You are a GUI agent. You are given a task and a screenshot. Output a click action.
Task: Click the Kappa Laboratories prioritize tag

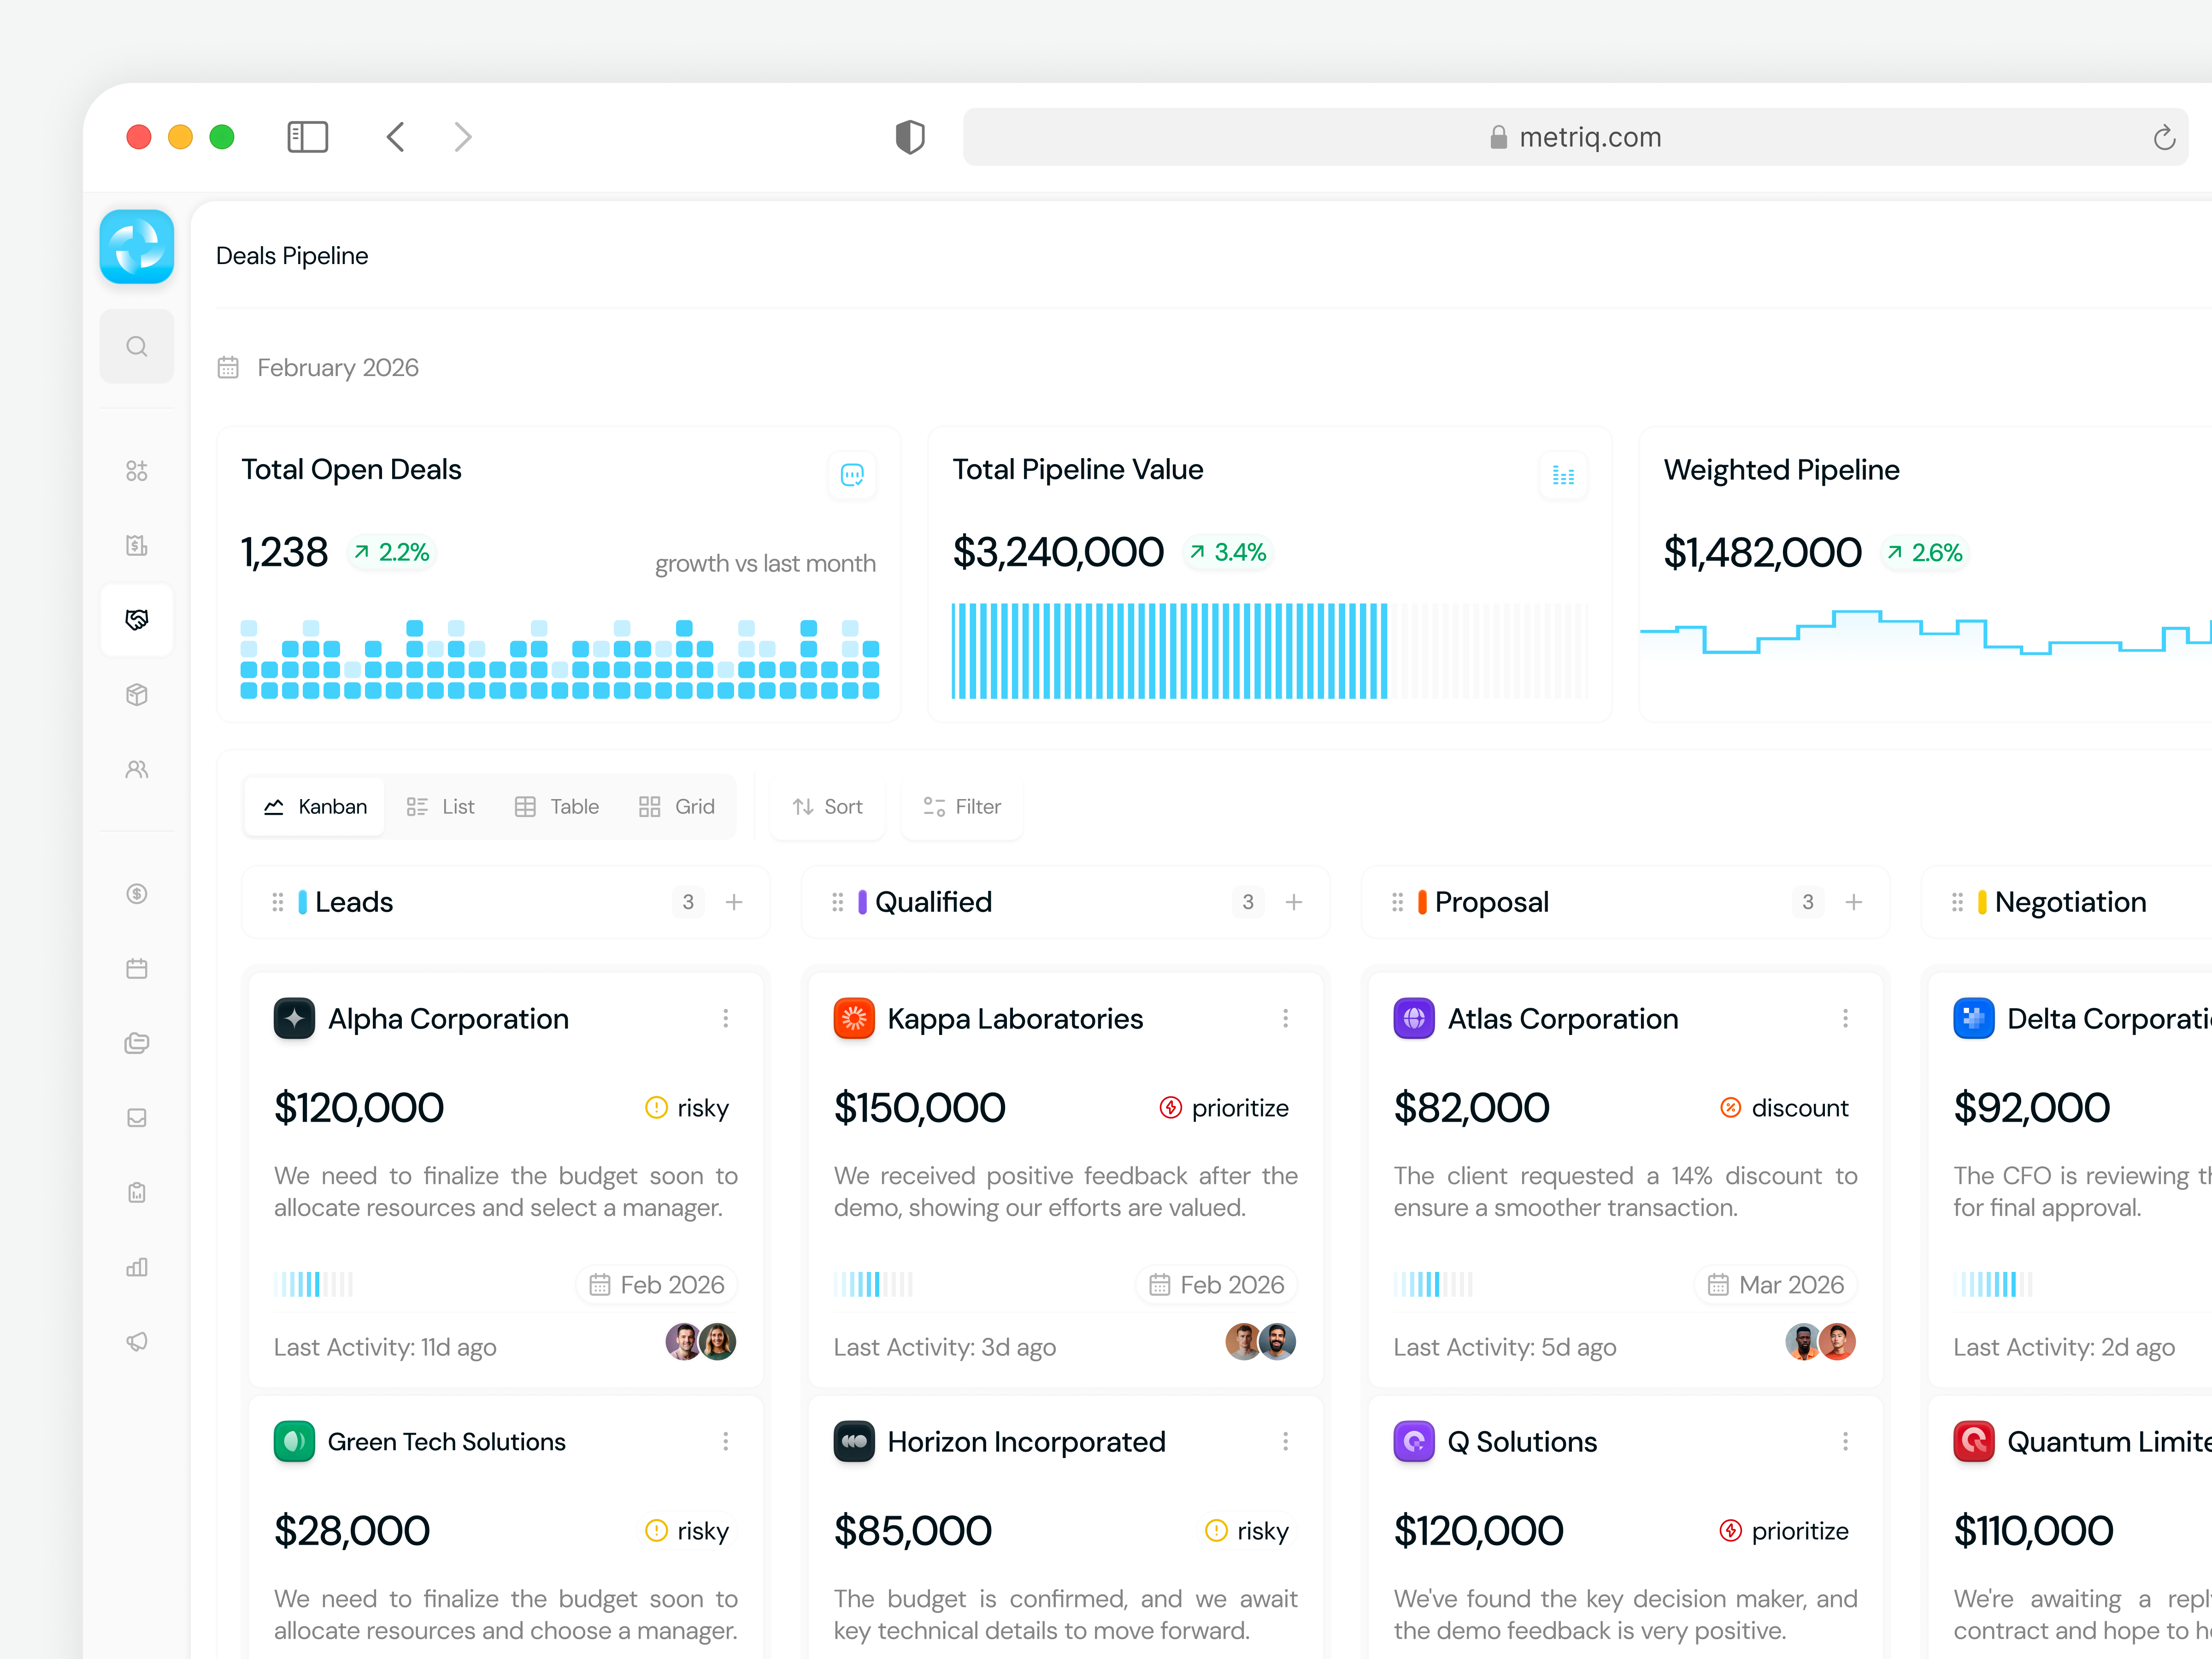(1224, 1108)
